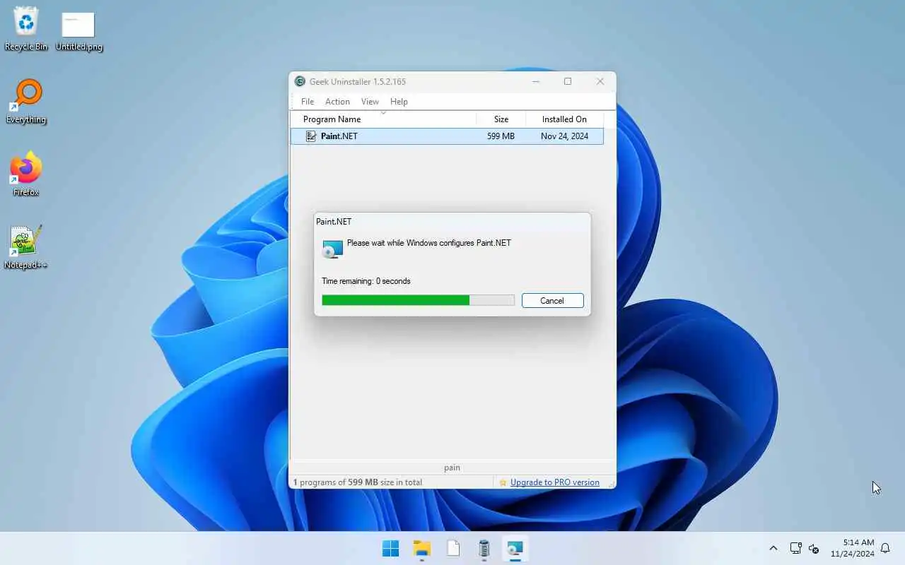
Task: Click the installer disc icon in dialog
Action: (332, 249)
